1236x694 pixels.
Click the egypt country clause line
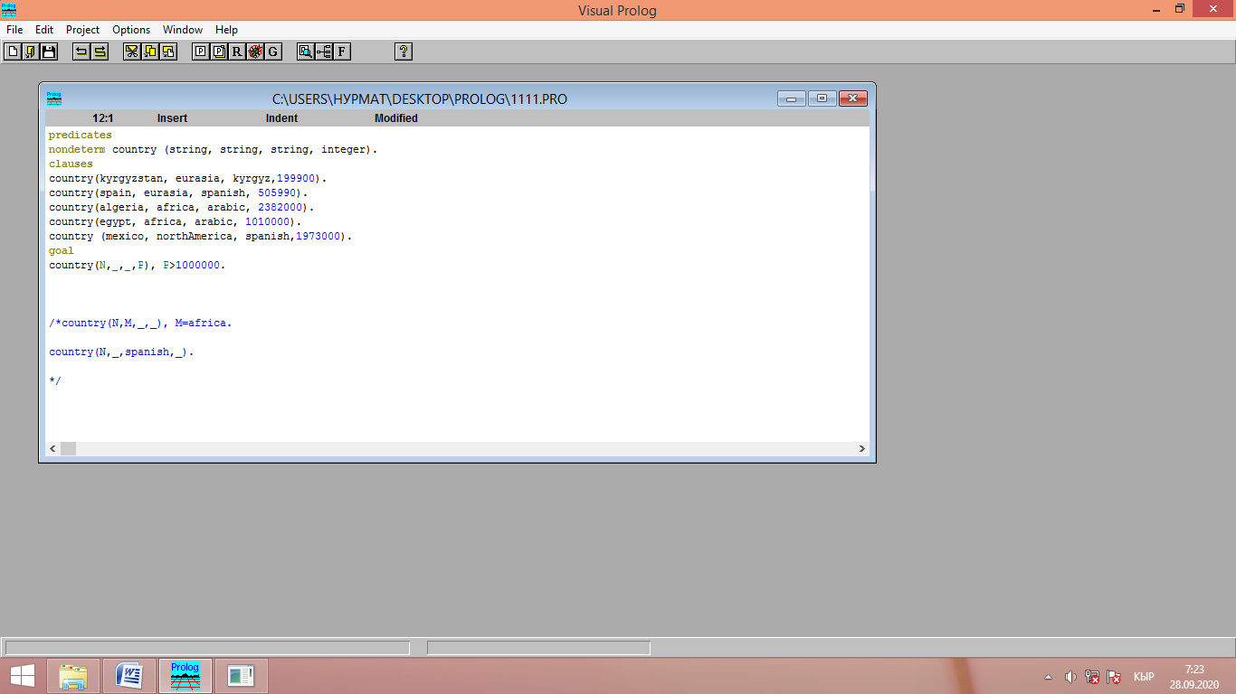175,222
